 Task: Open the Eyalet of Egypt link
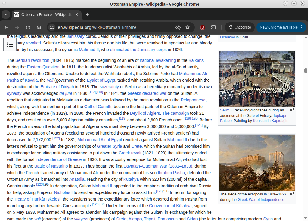(101, 80)
